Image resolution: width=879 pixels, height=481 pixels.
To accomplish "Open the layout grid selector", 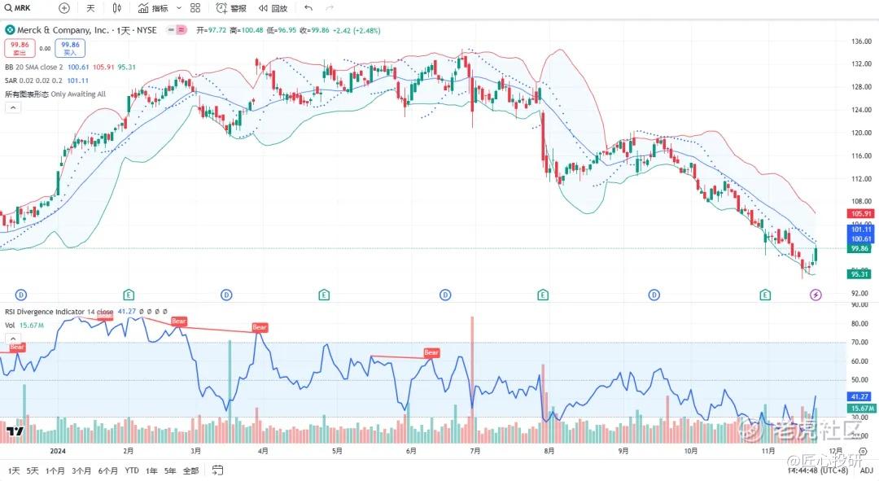I will [x=195, y=8].
